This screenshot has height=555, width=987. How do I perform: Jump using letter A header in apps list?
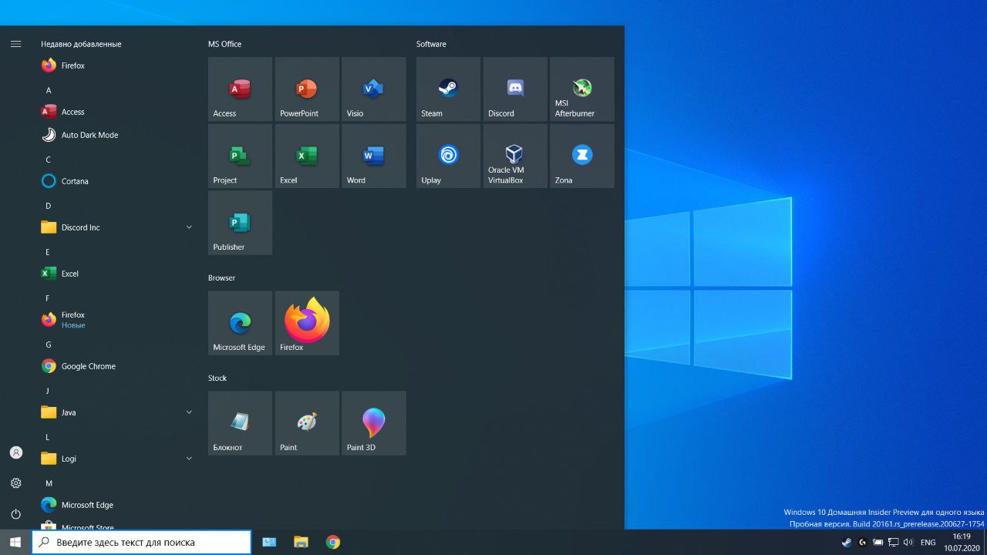point(49,90)
